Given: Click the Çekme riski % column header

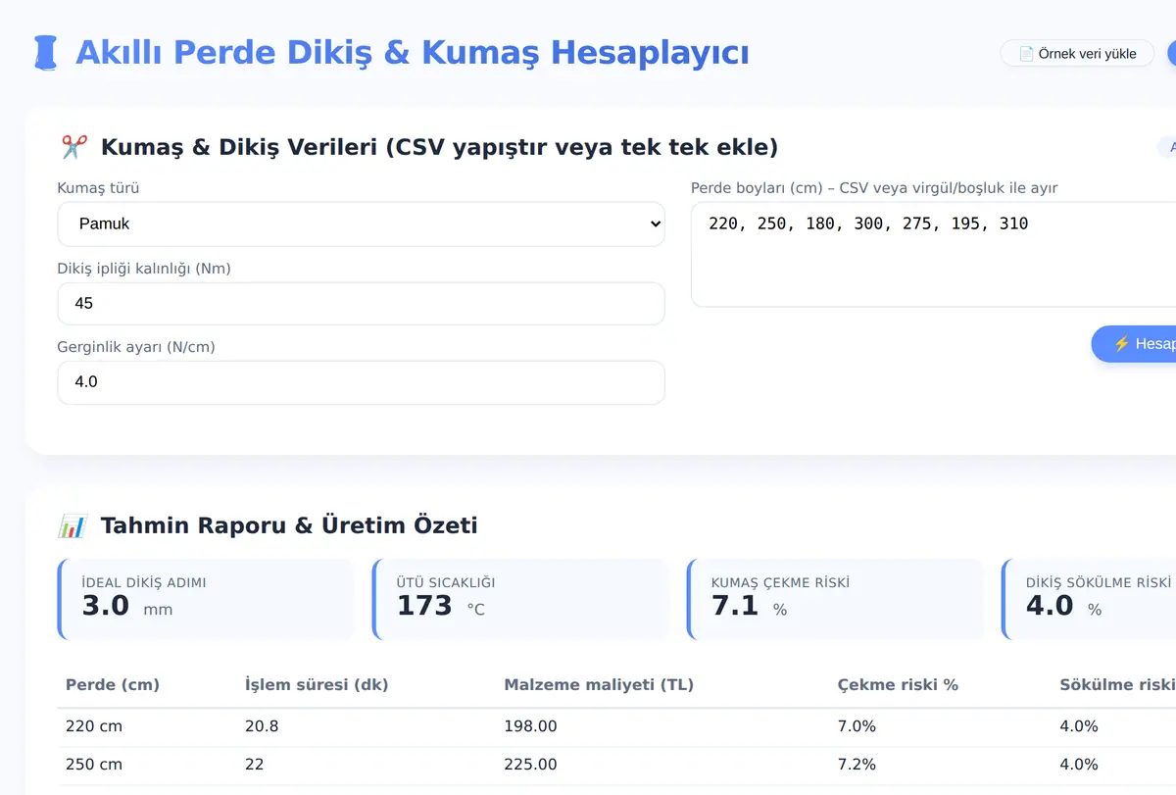Looking at the screenshot, I should pyautogui.click(x=898, y=684).
